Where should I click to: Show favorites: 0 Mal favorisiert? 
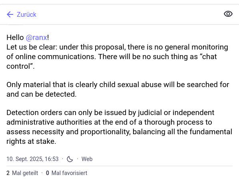pyautogui.click(x=67, y=173)
